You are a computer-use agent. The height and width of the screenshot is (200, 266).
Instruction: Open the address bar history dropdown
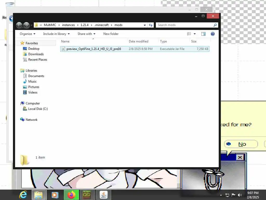145,25
